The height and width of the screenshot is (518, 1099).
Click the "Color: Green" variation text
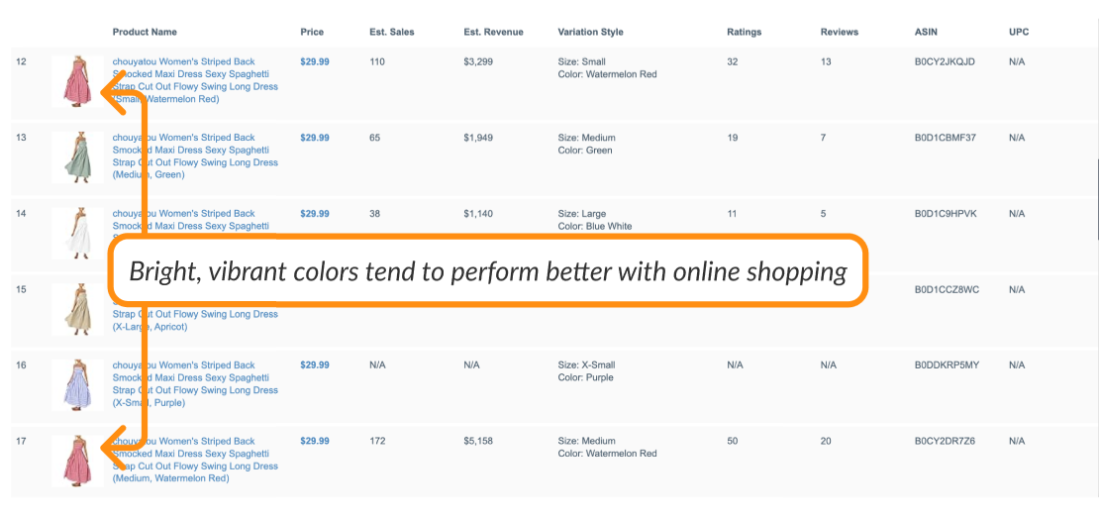point(584,150)
